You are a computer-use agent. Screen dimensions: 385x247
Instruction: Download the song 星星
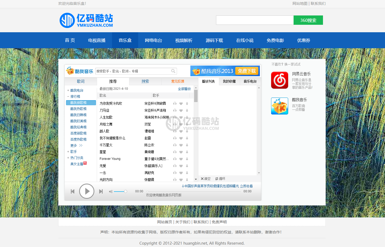[187, 152]
